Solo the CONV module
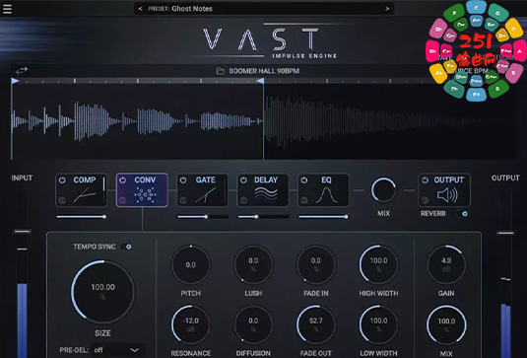 click(123, 200)
